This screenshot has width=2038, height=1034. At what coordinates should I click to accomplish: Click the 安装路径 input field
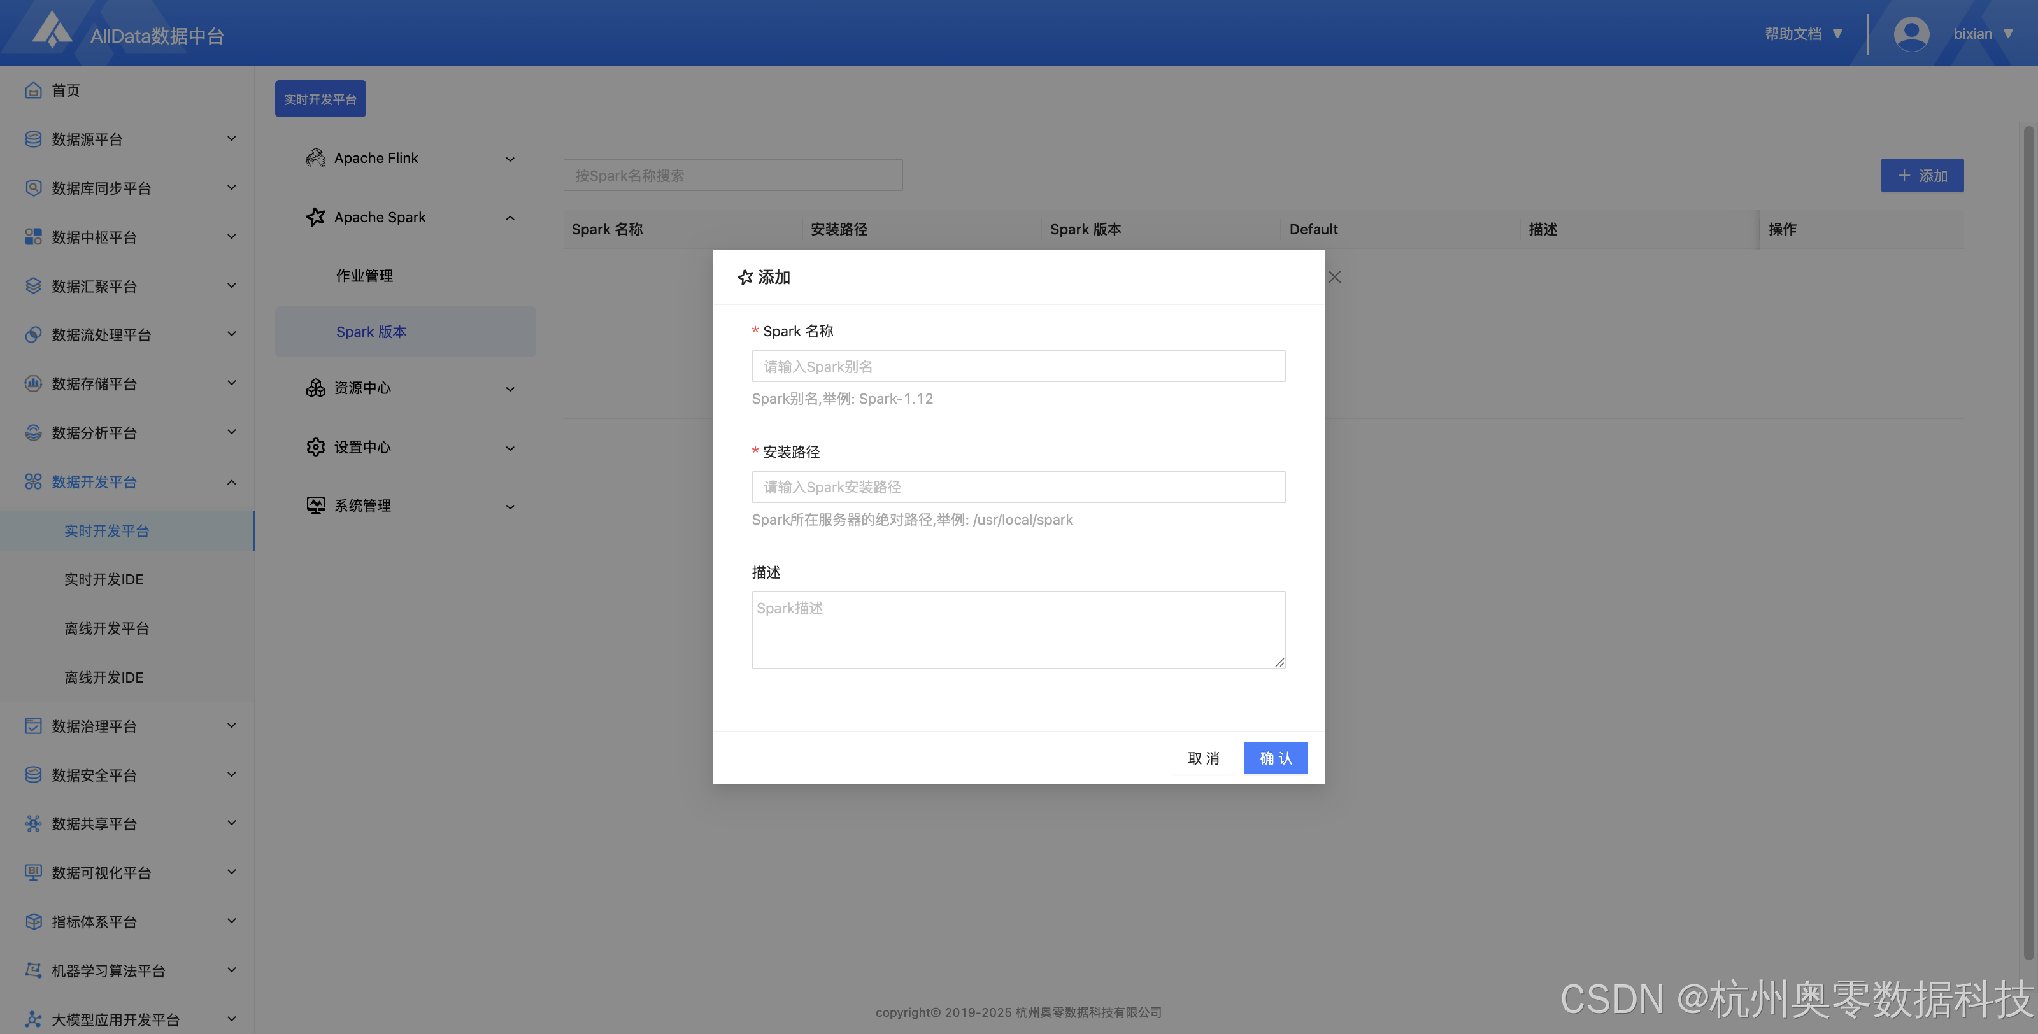[1018, 487]
